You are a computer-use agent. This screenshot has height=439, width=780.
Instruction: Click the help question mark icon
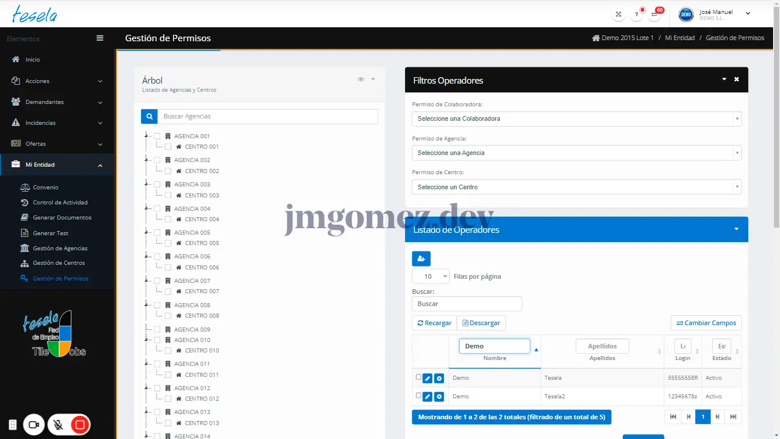point(637,15)
